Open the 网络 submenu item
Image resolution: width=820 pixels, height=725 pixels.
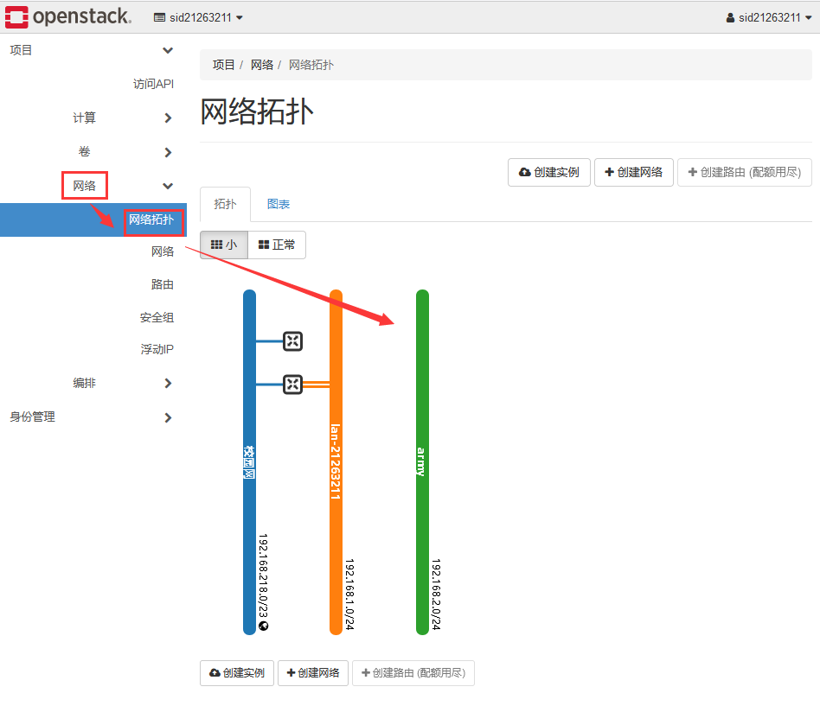click(162, 251)
